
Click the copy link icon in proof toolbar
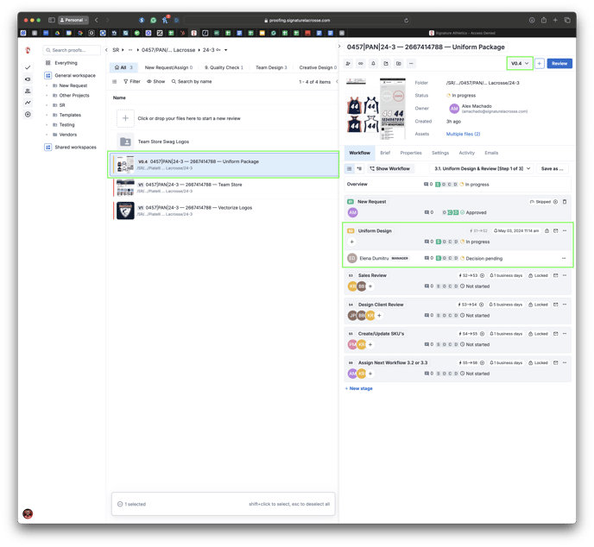361,64
